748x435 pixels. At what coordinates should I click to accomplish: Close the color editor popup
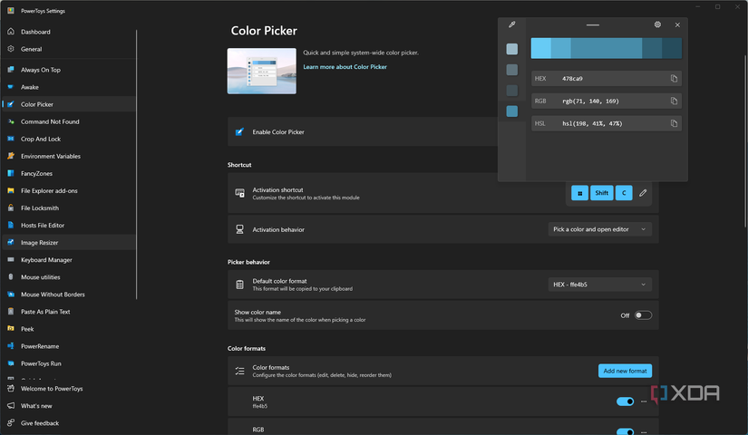(677, 24)
